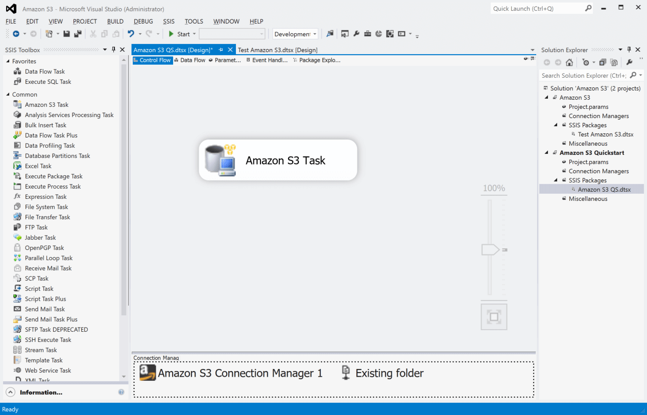
Task: Click the canvas zoom slider handle
Action: click(490, 250)
